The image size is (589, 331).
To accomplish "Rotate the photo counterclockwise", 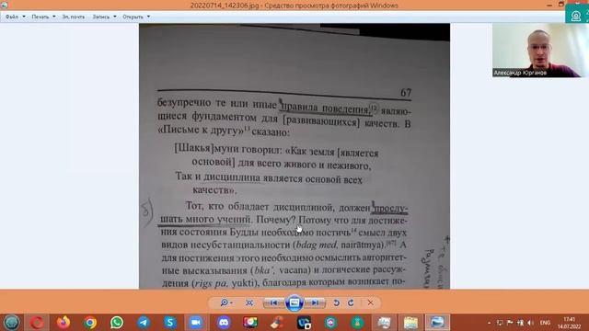I will click(x=336, y=302).
